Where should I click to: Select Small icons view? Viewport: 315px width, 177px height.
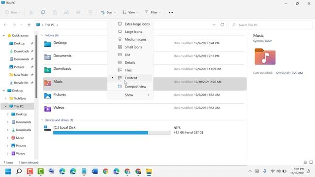click(130, 47)
